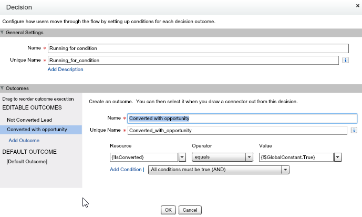Select the Default Outcome entry
This screenshot has width=362, height=217.
pyautogui.click(x=27, y=161)
